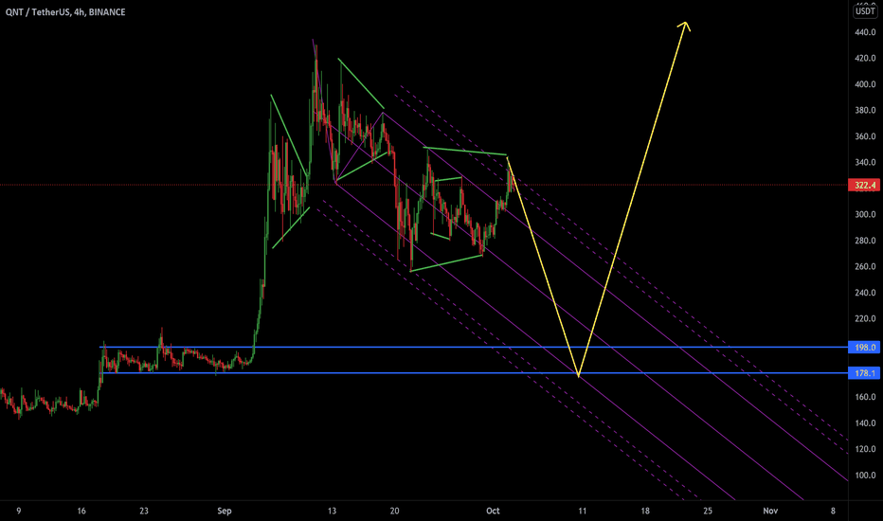Viewport: 883px width, 521px height.
Task: Select the upper blue horizontal line at 198.0
Action: [473, 347]
